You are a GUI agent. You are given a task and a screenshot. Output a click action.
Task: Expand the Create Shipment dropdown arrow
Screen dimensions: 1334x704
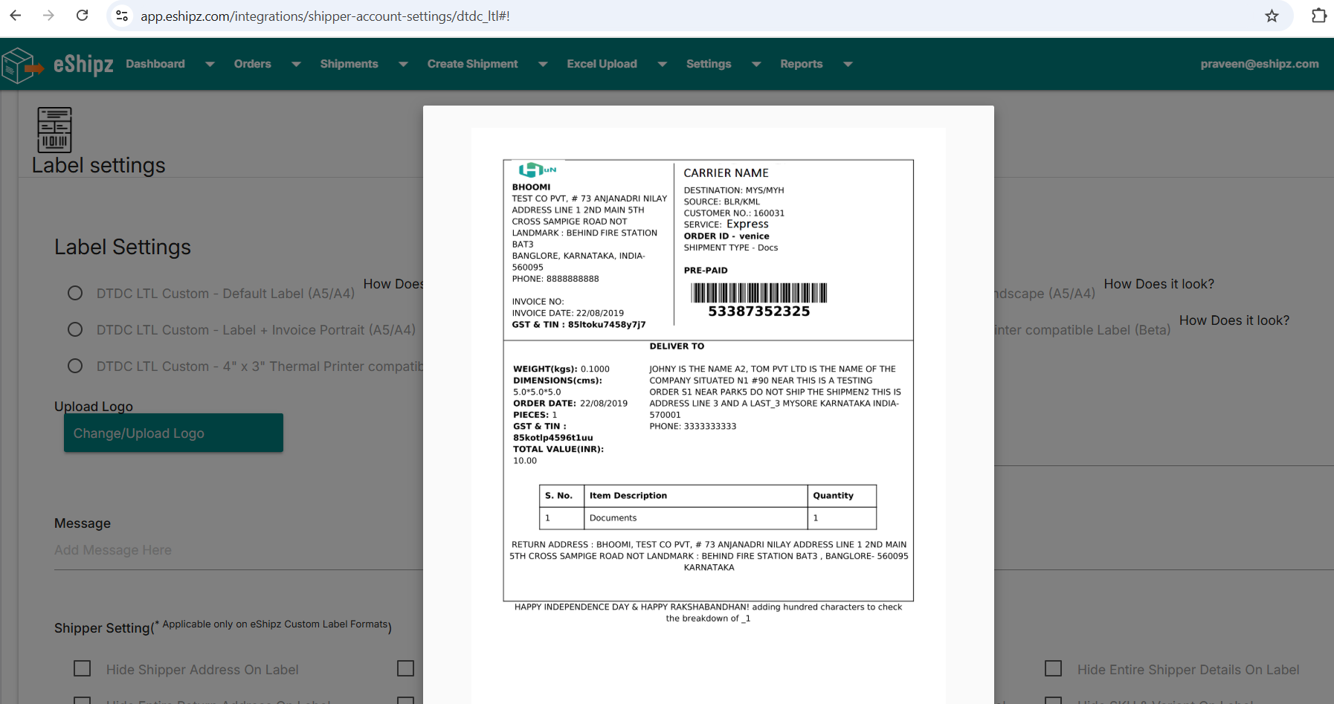543,65
